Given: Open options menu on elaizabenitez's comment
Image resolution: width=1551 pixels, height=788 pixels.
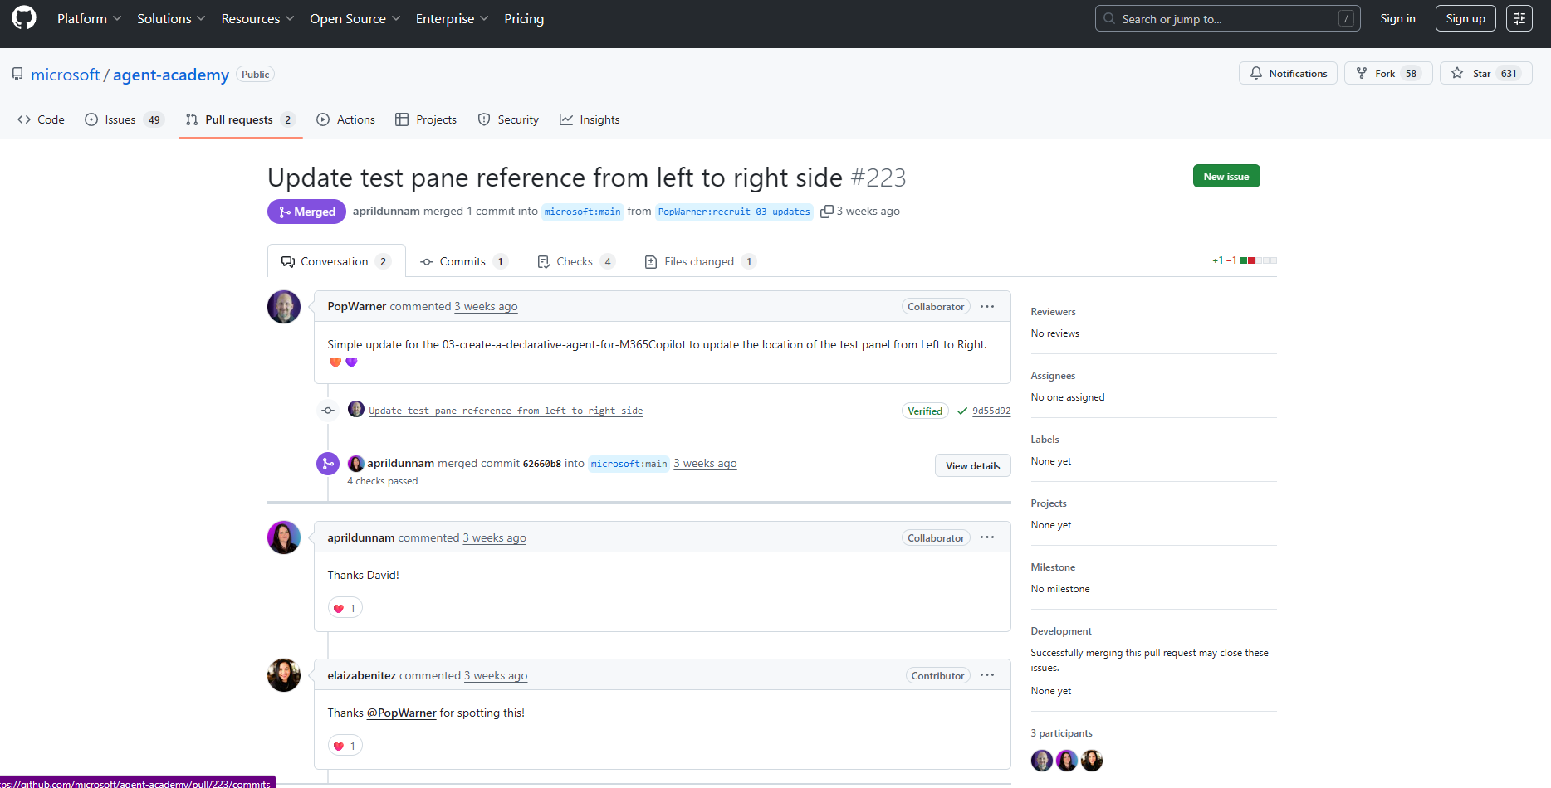Looking at the screenshot, I should [x=986, y=675].
